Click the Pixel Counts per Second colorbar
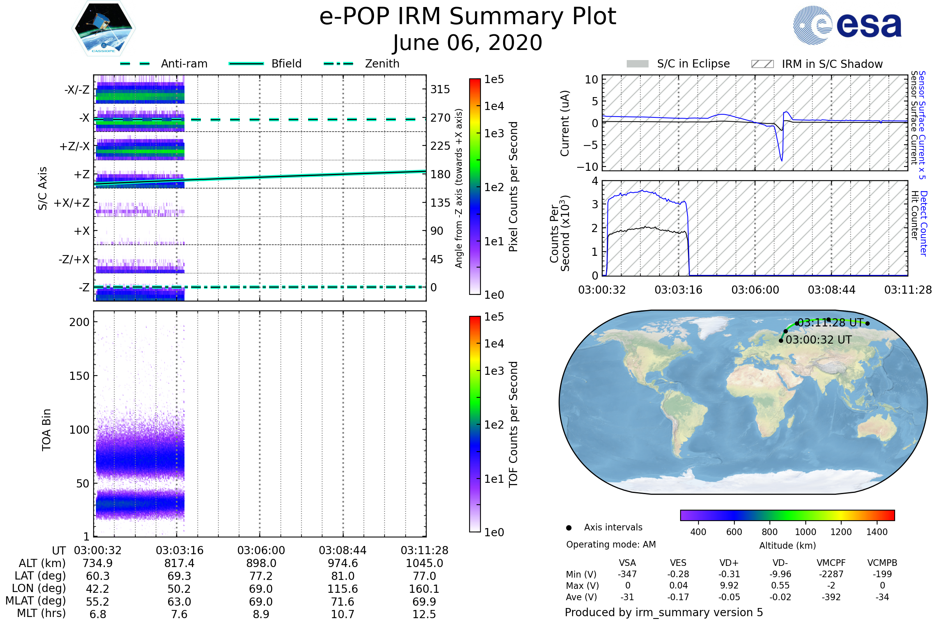 pyautogui.click(x=475, y=186)
